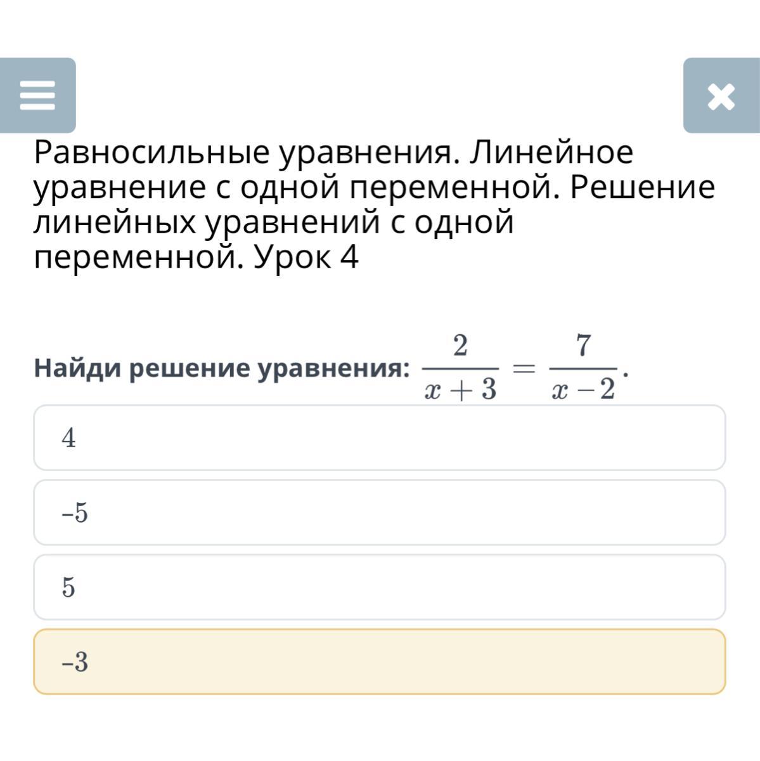
Task: Click the word 'Решение' in the title
Action: 642,187
